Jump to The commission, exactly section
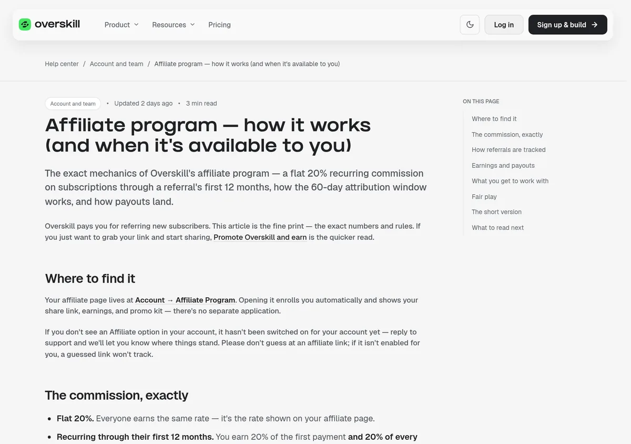Screen dimensions: 631x444 coord(507,135)
